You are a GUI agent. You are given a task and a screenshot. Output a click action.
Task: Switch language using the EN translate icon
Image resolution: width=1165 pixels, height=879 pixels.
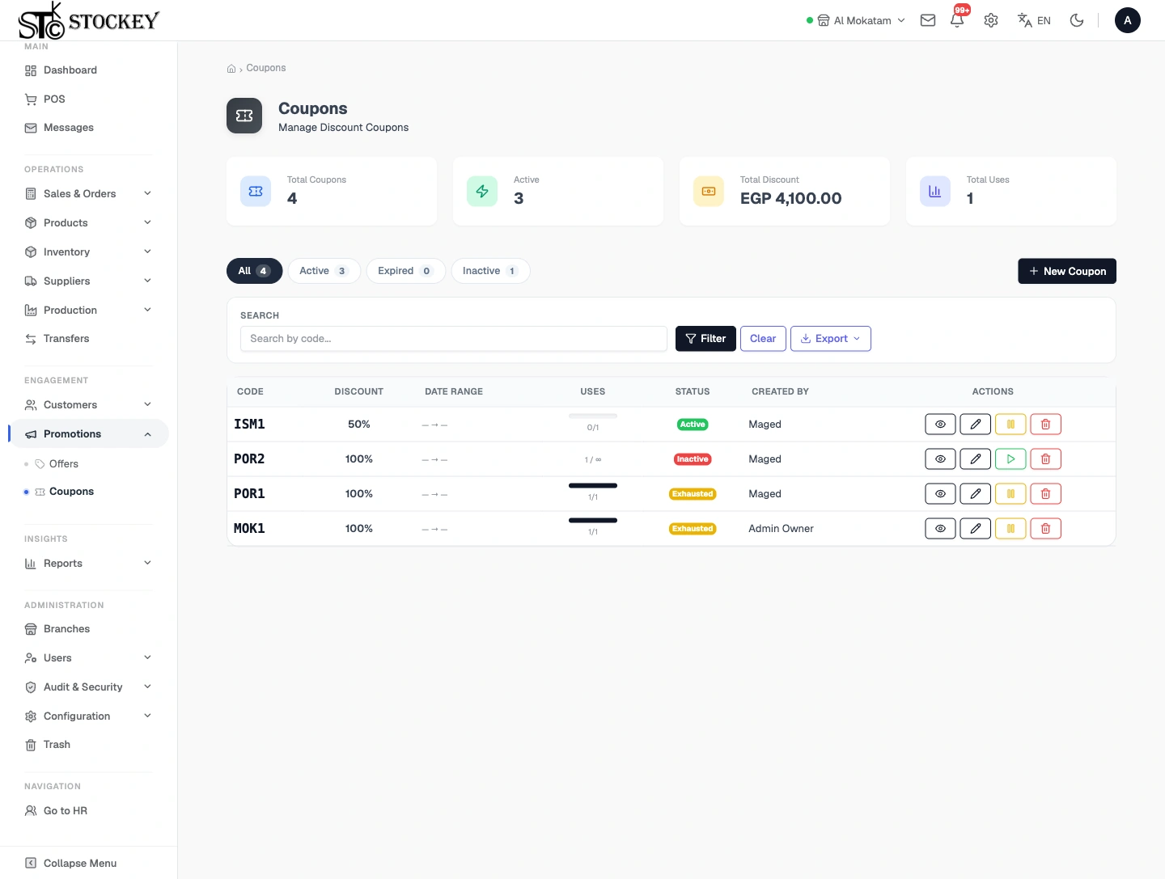1034,20
